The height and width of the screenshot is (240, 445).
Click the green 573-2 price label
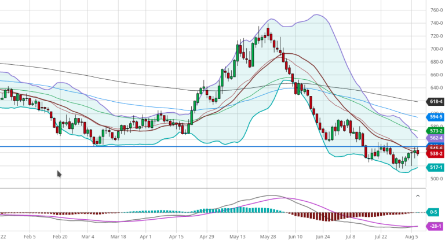(435, 131)
